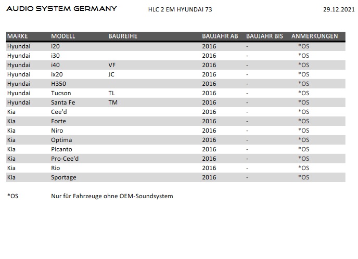
Task: Select the Pro-Cee'd model cell
Action: (x=65, y=159)
